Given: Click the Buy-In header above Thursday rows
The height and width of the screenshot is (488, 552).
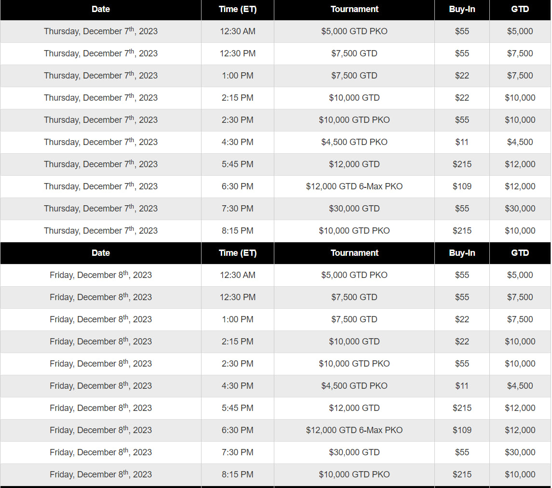Looking at the screenshot, I should (x=462, y=9).
